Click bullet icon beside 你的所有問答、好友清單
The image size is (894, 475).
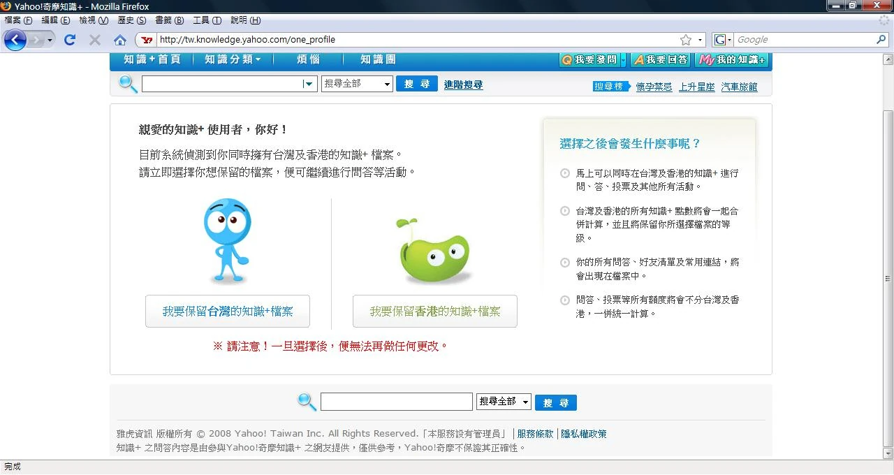(565, 263)
